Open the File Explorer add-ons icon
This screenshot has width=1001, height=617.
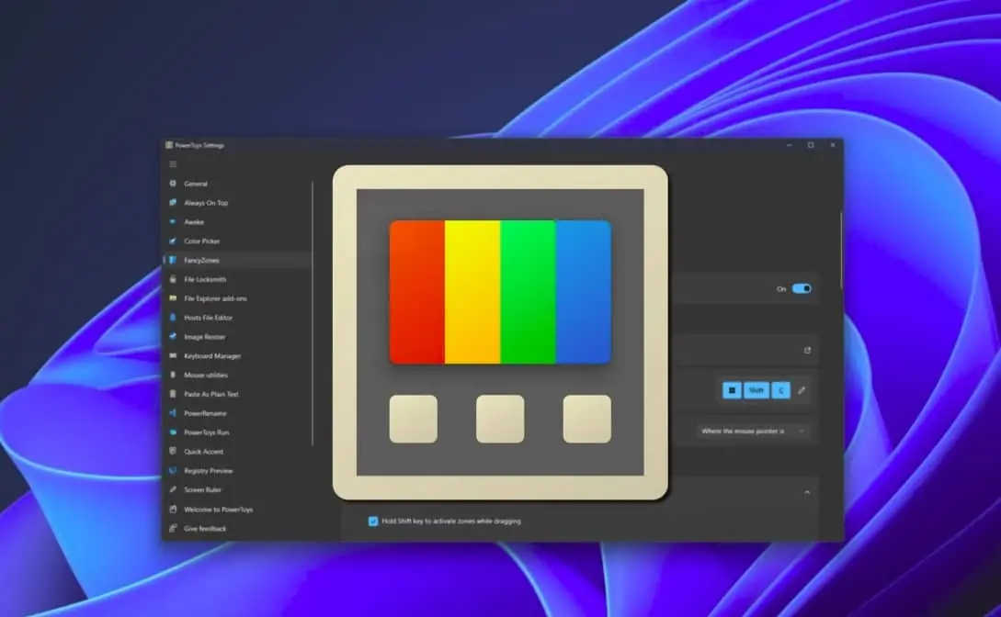click(173, 298)
